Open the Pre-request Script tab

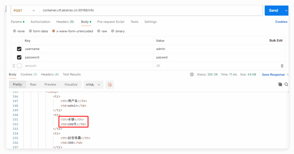(x=111, y=22)
